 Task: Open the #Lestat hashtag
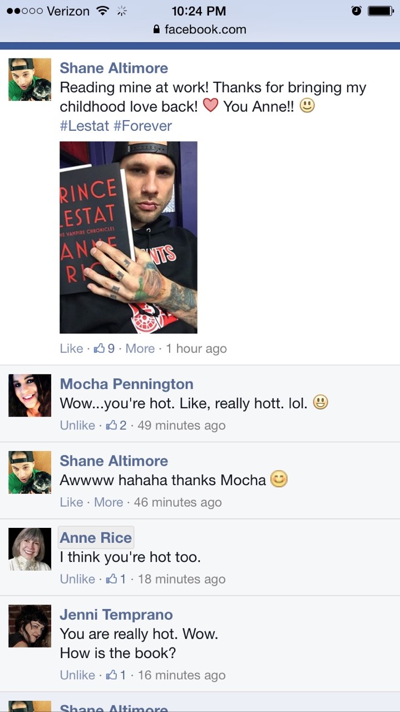point(85,126)
